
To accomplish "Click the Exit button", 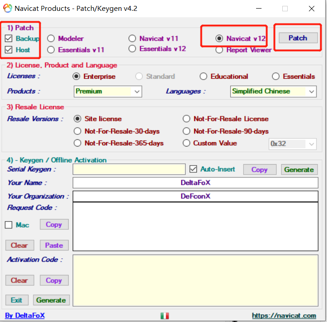I will coord(17,300).
